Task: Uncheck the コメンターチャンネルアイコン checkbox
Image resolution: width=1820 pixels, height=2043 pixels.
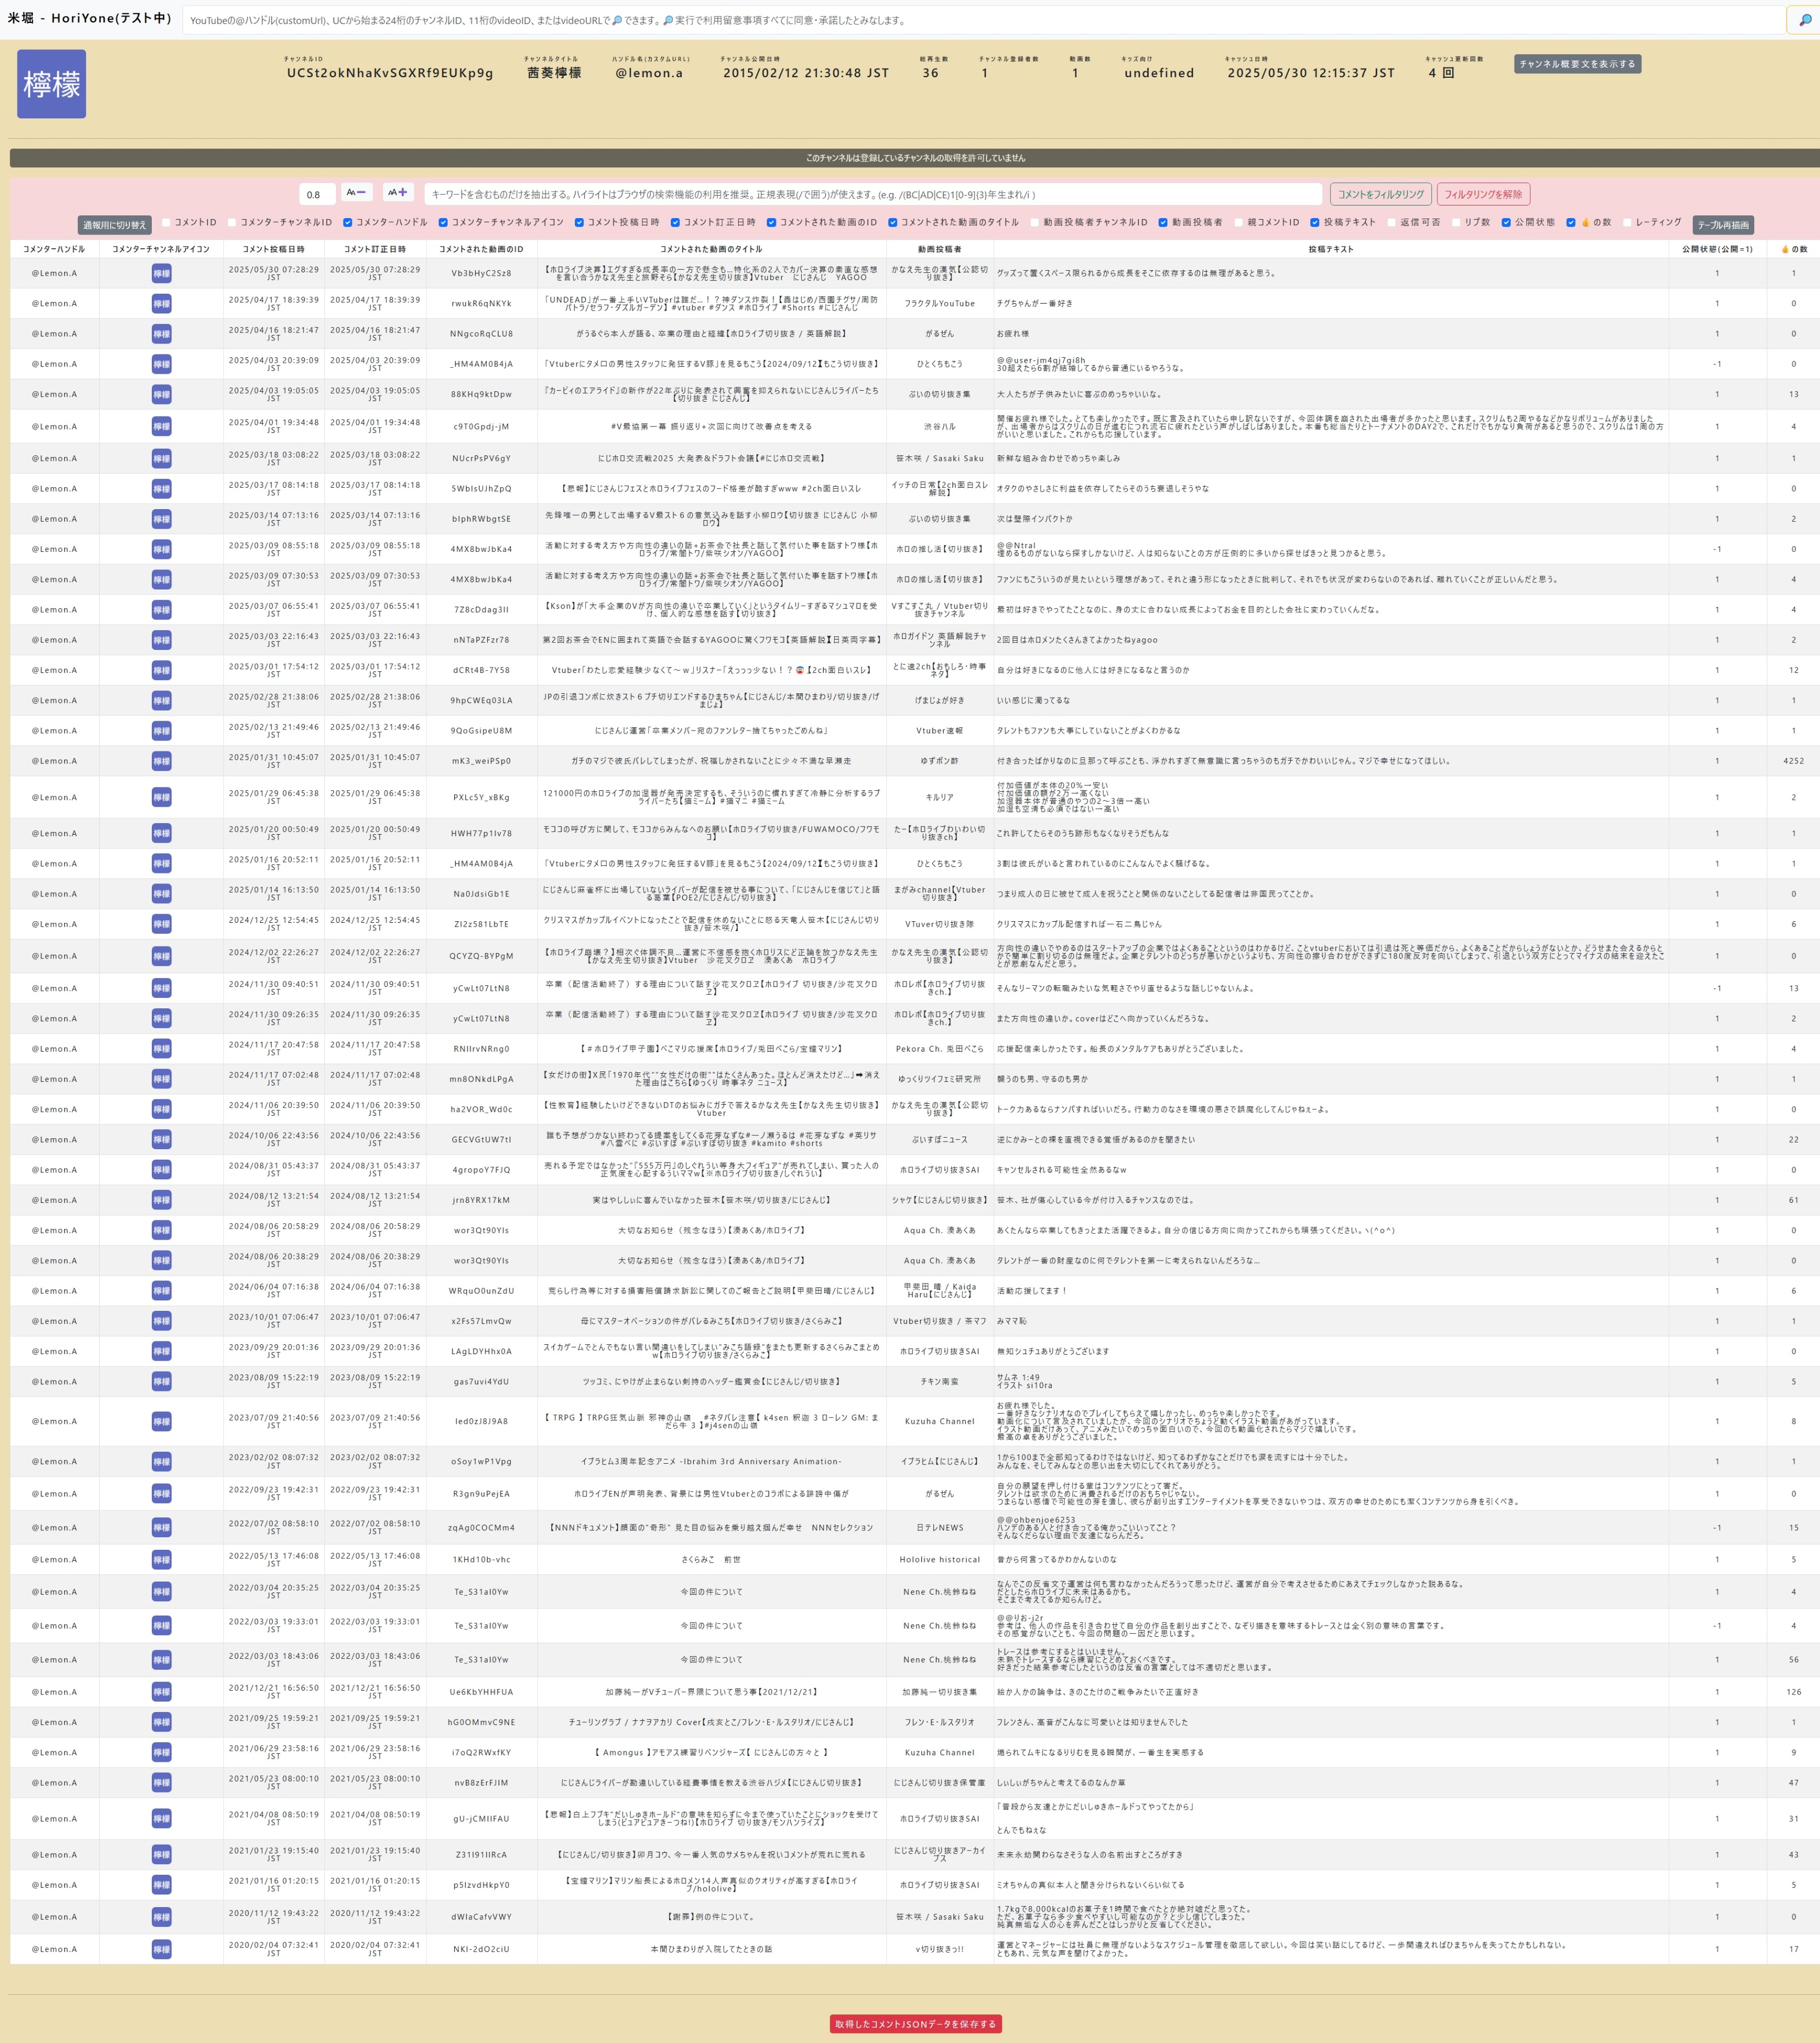Action: click(443, 222)
